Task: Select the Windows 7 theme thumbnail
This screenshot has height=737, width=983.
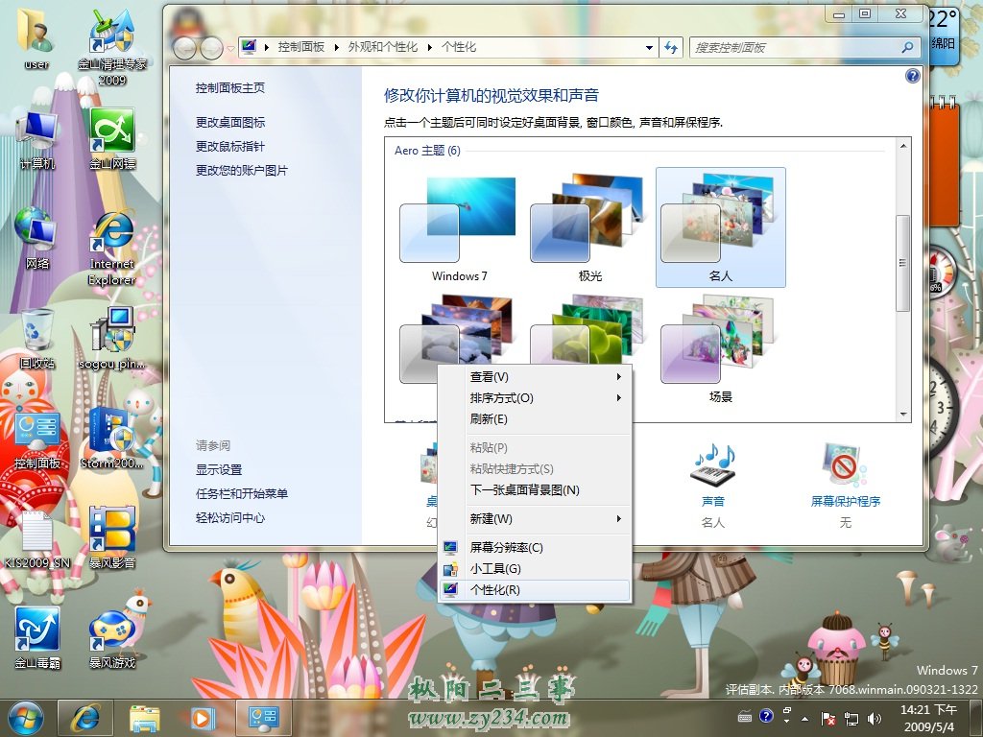Action: click(459, 227)
